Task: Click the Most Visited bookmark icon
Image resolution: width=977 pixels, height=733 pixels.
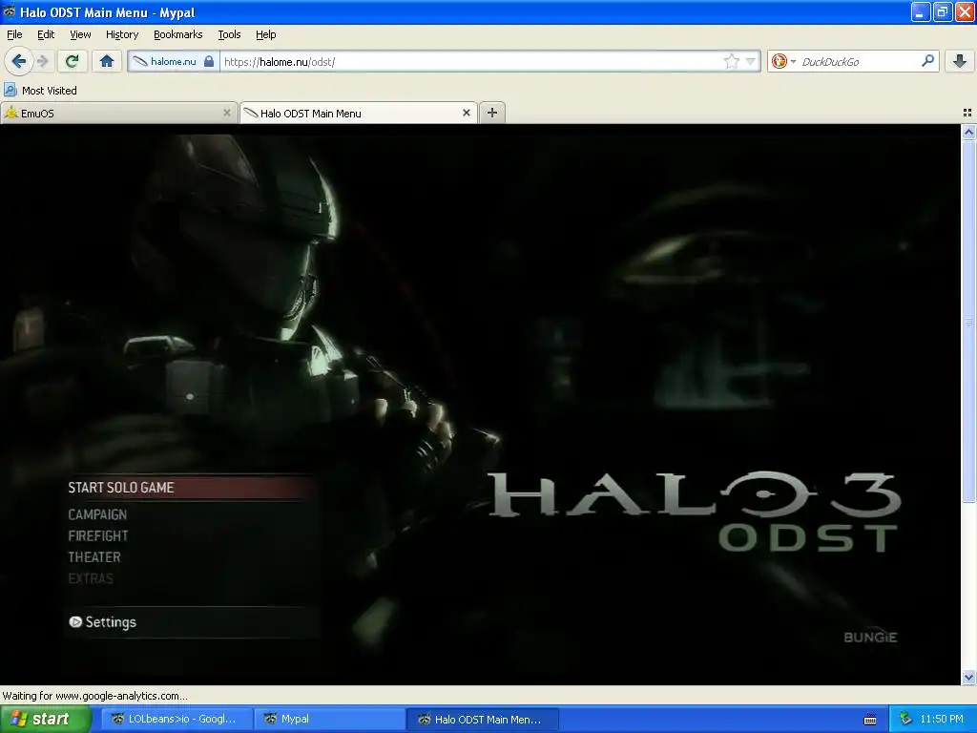Action: 10,90
